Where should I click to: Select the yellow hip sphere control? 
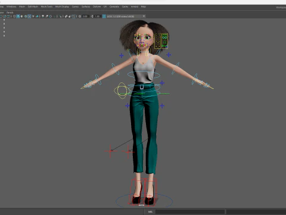click(122, 91)
